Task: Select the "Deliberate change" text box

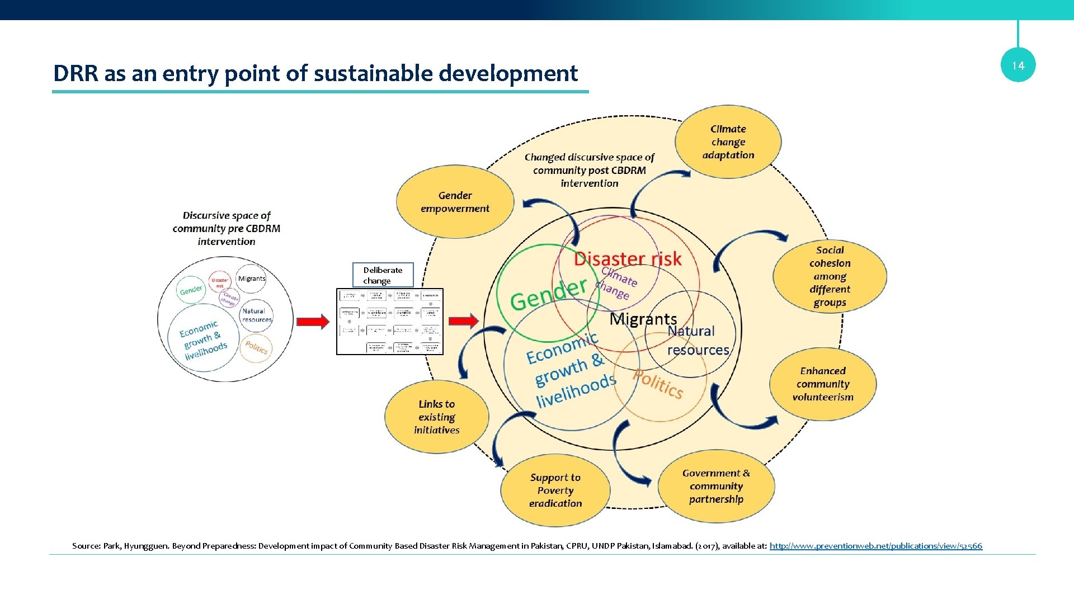Action: [x=383, y=275]
